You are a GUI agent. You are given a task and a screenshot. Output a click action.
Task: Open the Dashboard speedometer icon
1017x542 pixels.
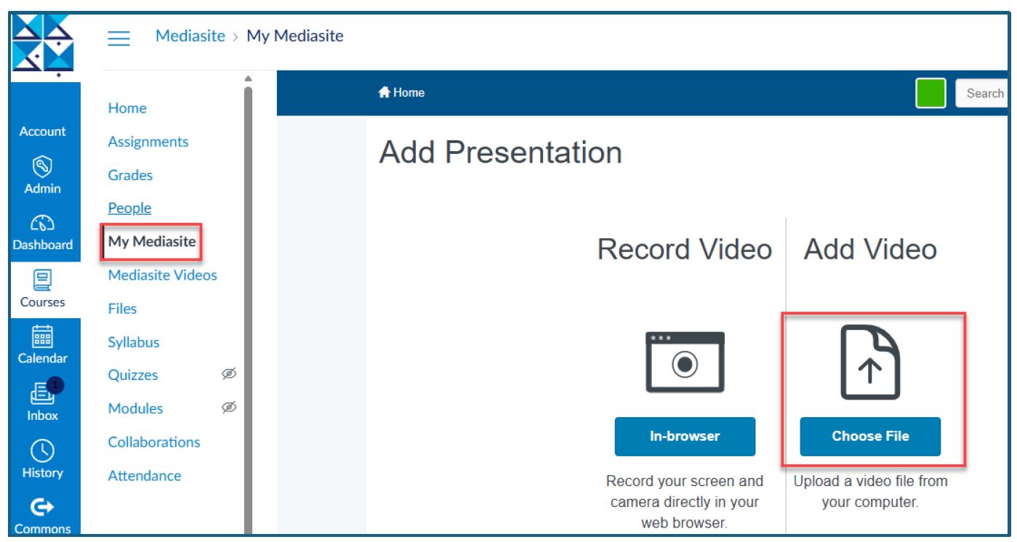click(42, 224)
